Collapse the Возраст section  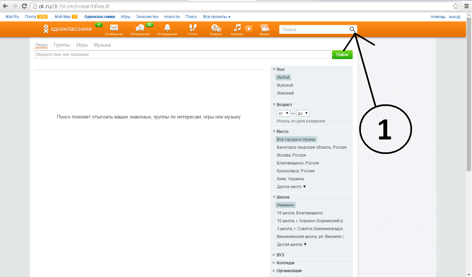point(282,105)
